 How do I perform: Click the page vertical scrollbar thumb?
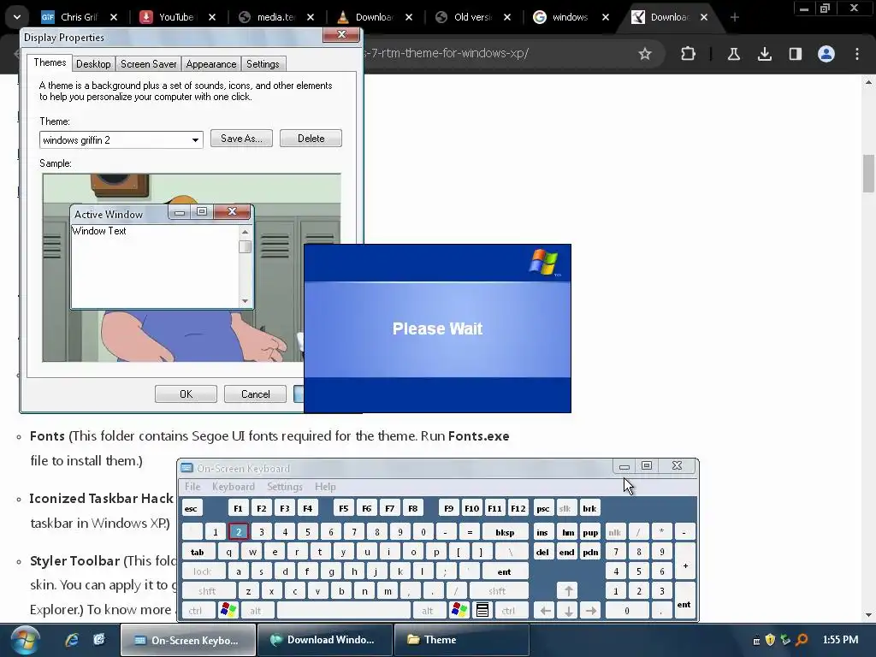tap(868, 173)
